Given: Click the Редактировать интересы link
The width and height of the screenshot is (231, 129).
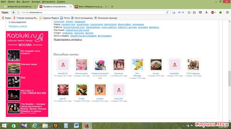Looking at the screenshot, I should point(68,39).
